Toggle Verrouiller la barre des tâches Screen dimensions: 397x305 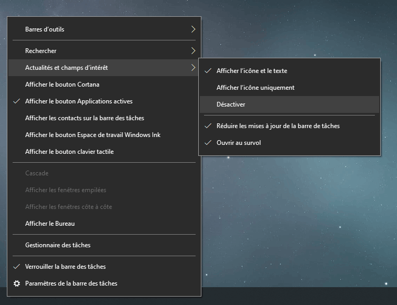tap(65, 267)
